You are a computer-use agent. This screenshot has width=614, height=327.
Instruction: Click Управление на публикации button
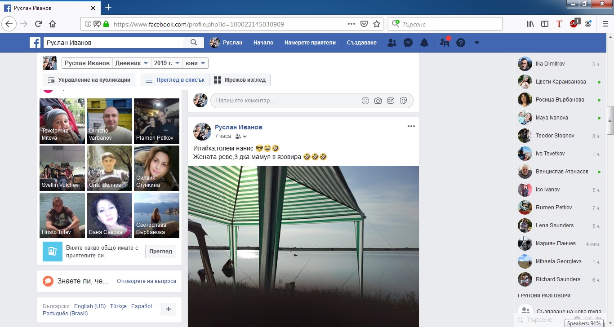click(89, 80)
